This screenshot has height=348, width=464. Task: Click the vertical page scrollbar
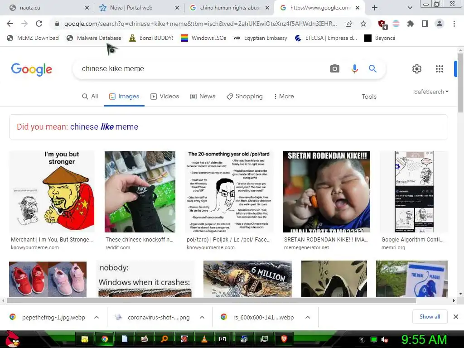460,83
